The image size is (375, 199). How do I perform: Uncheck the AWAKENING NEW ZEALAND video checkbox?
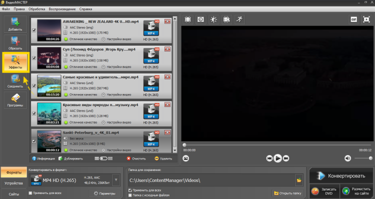click(x=34, y=30)
